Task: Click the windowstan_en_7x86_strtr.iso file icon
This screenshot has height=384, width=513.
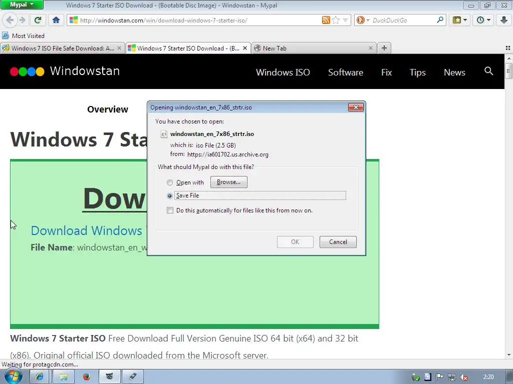Action: (164, 134)
